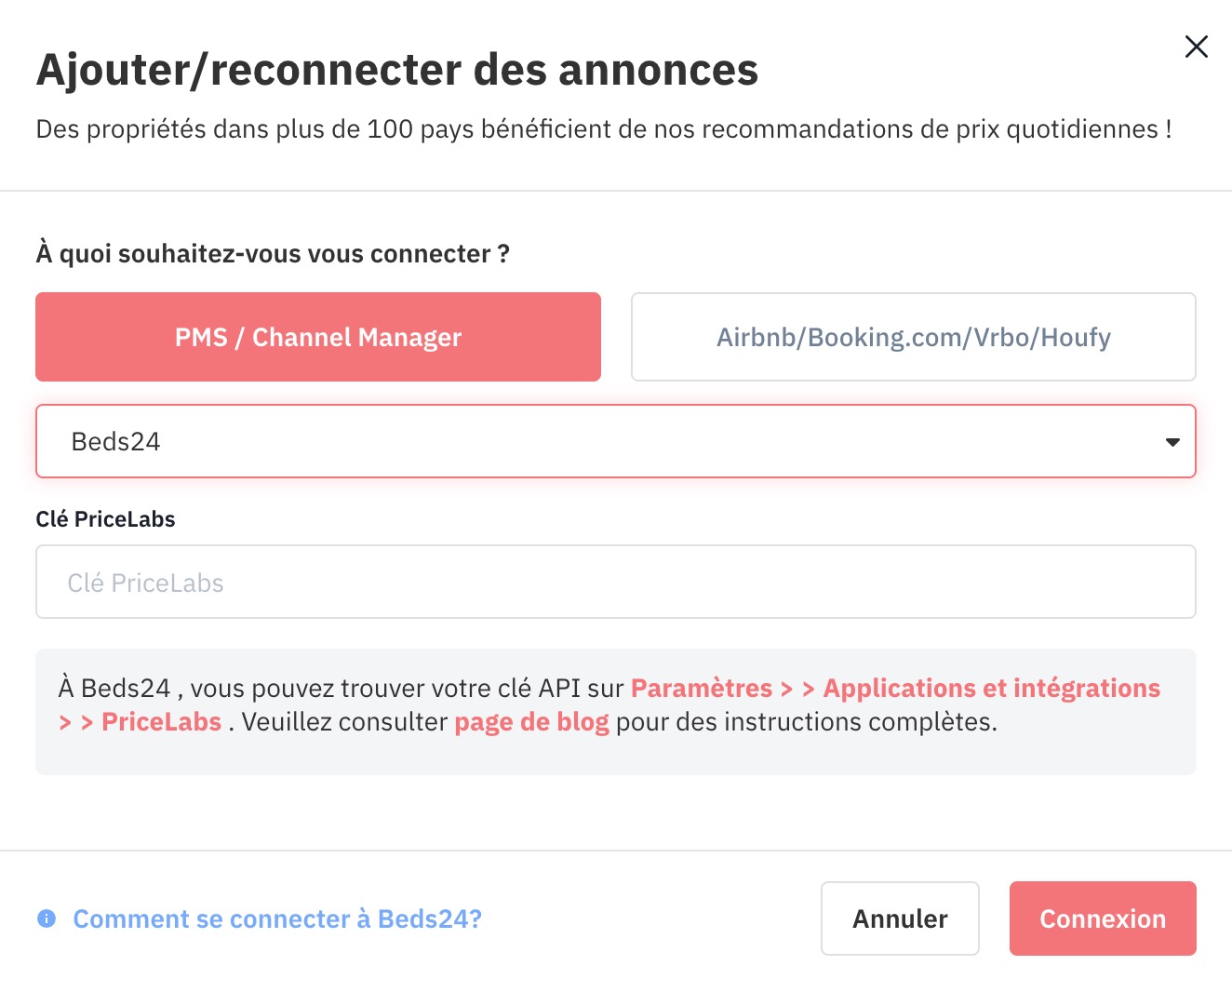This screenshot has height=992, width=1232.
Task: Open Comment se connecter à Beds24 help
Action: (277, 918)
